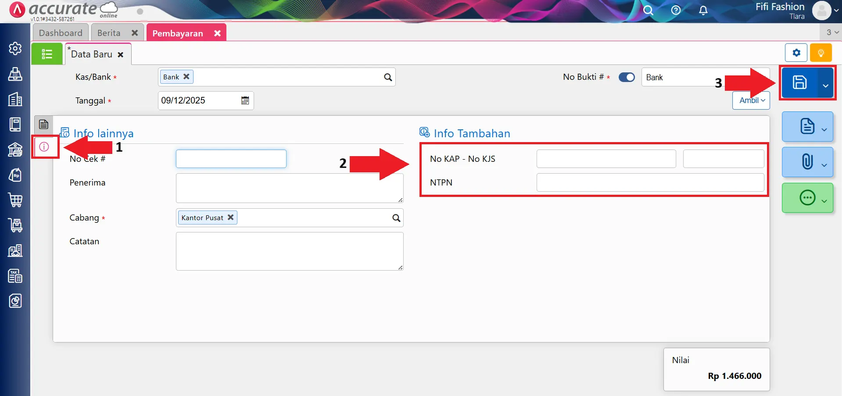Screen dimensions: 842x396
Task: Open the shopping cart sidebar module
Action: tap(15, 200)
